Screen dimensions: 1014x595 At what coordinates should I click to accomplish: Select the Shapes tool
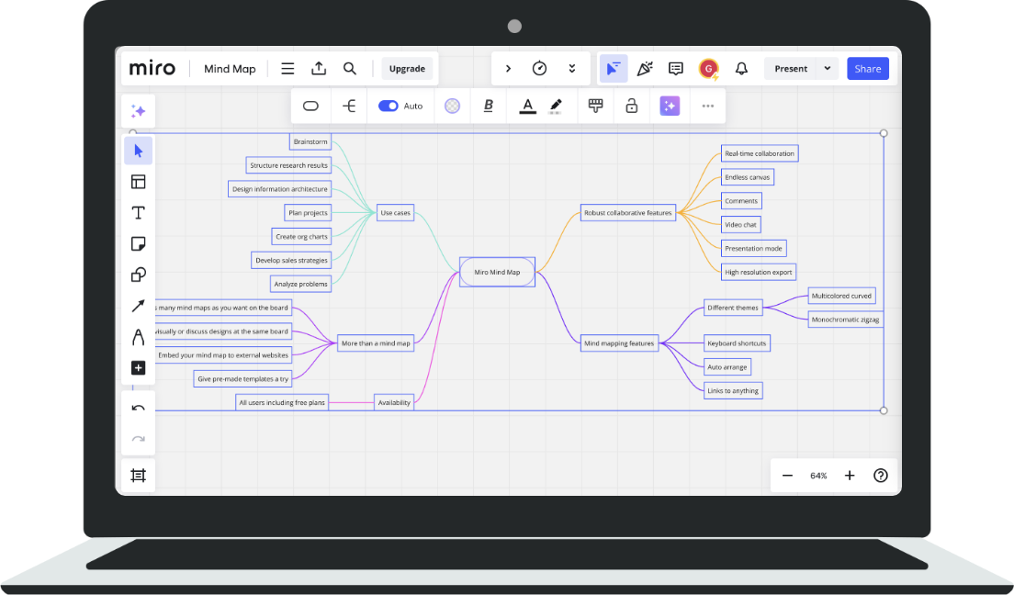pyautogui.click(x=139, y=275)
